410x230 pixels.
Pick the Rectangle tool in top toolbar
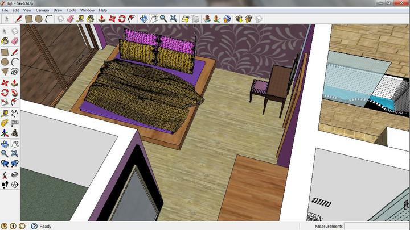point(28,19)
